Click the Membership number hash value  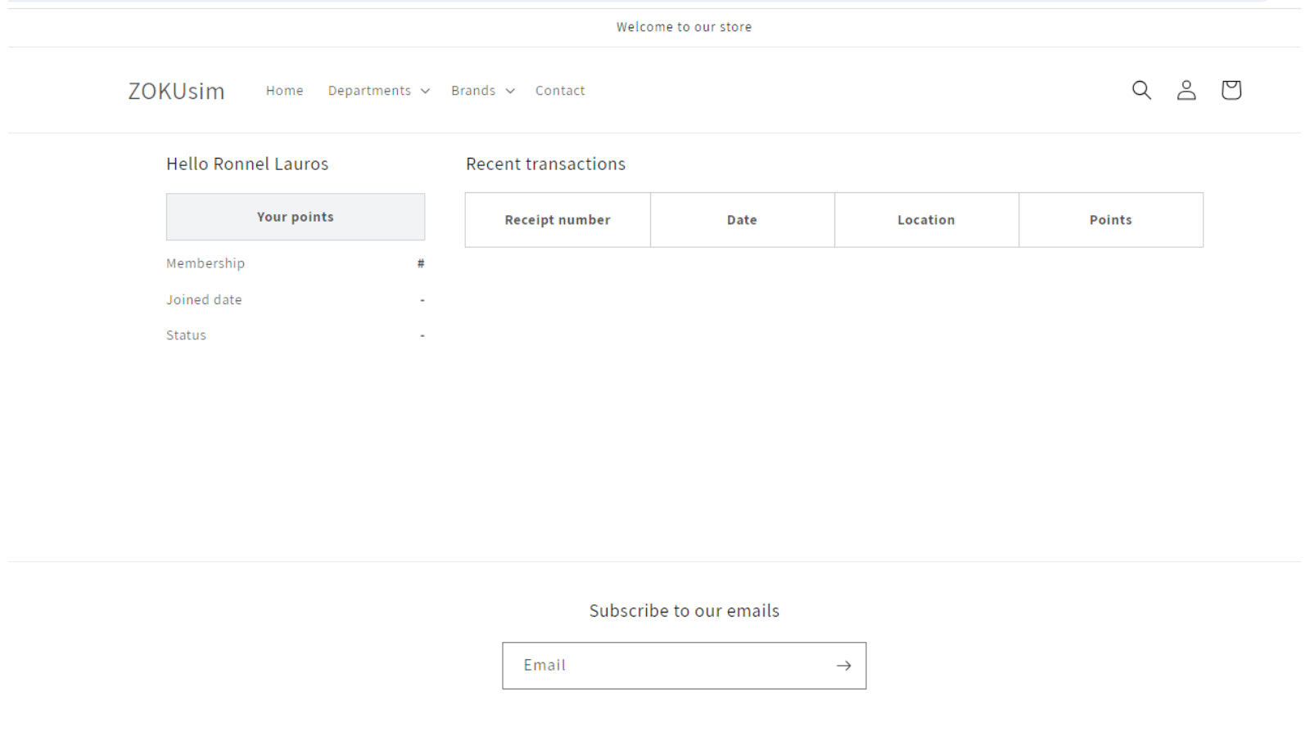(421, 263)
